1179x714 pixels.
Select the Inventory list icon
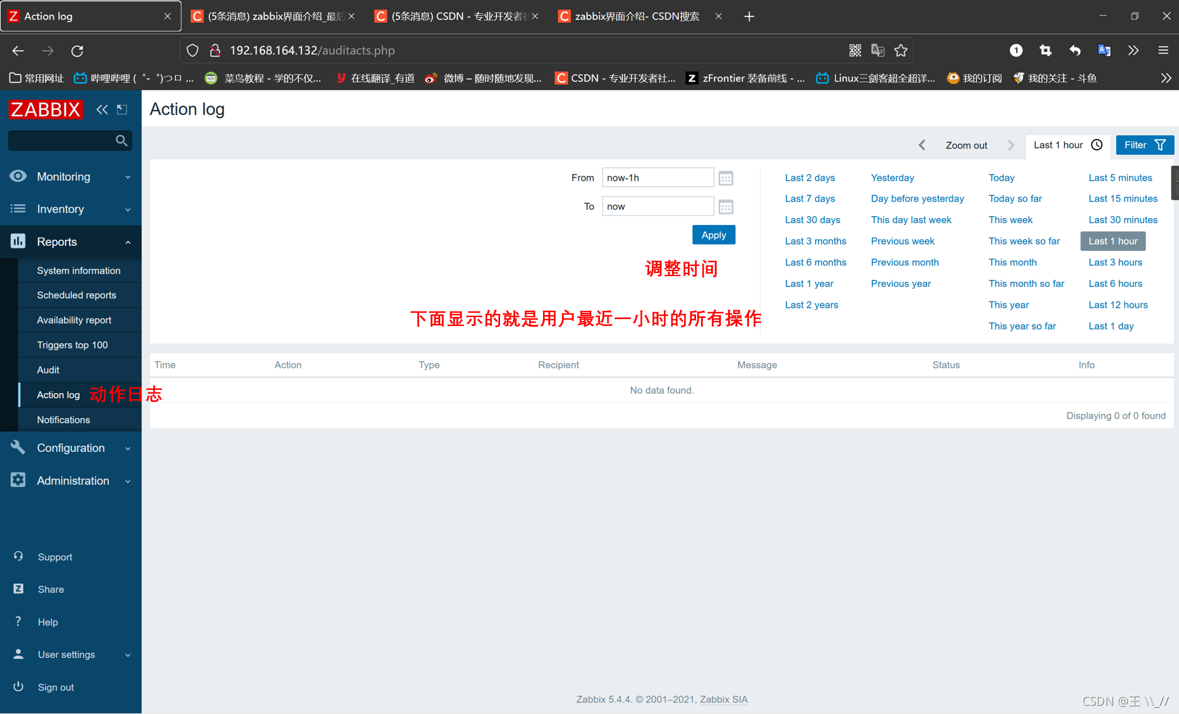[18, 209]
